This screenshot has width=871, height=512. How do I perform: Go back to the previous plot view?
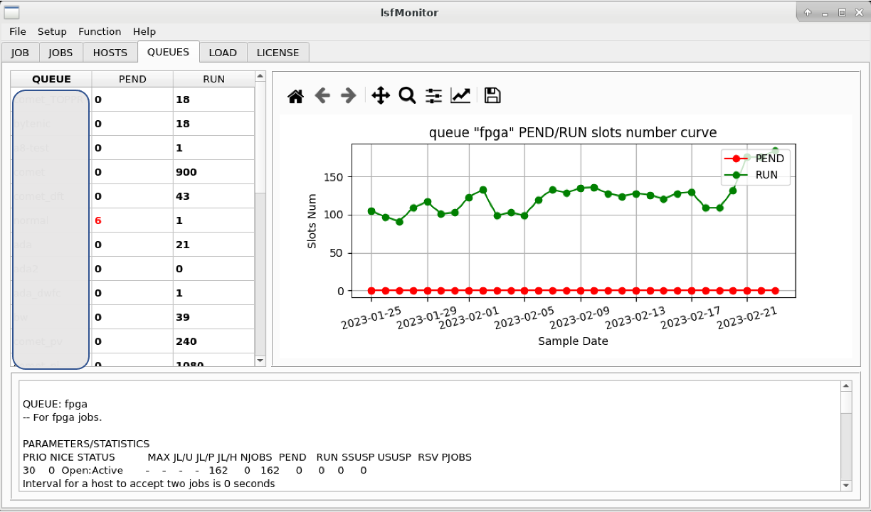click(x=322, y=95)
